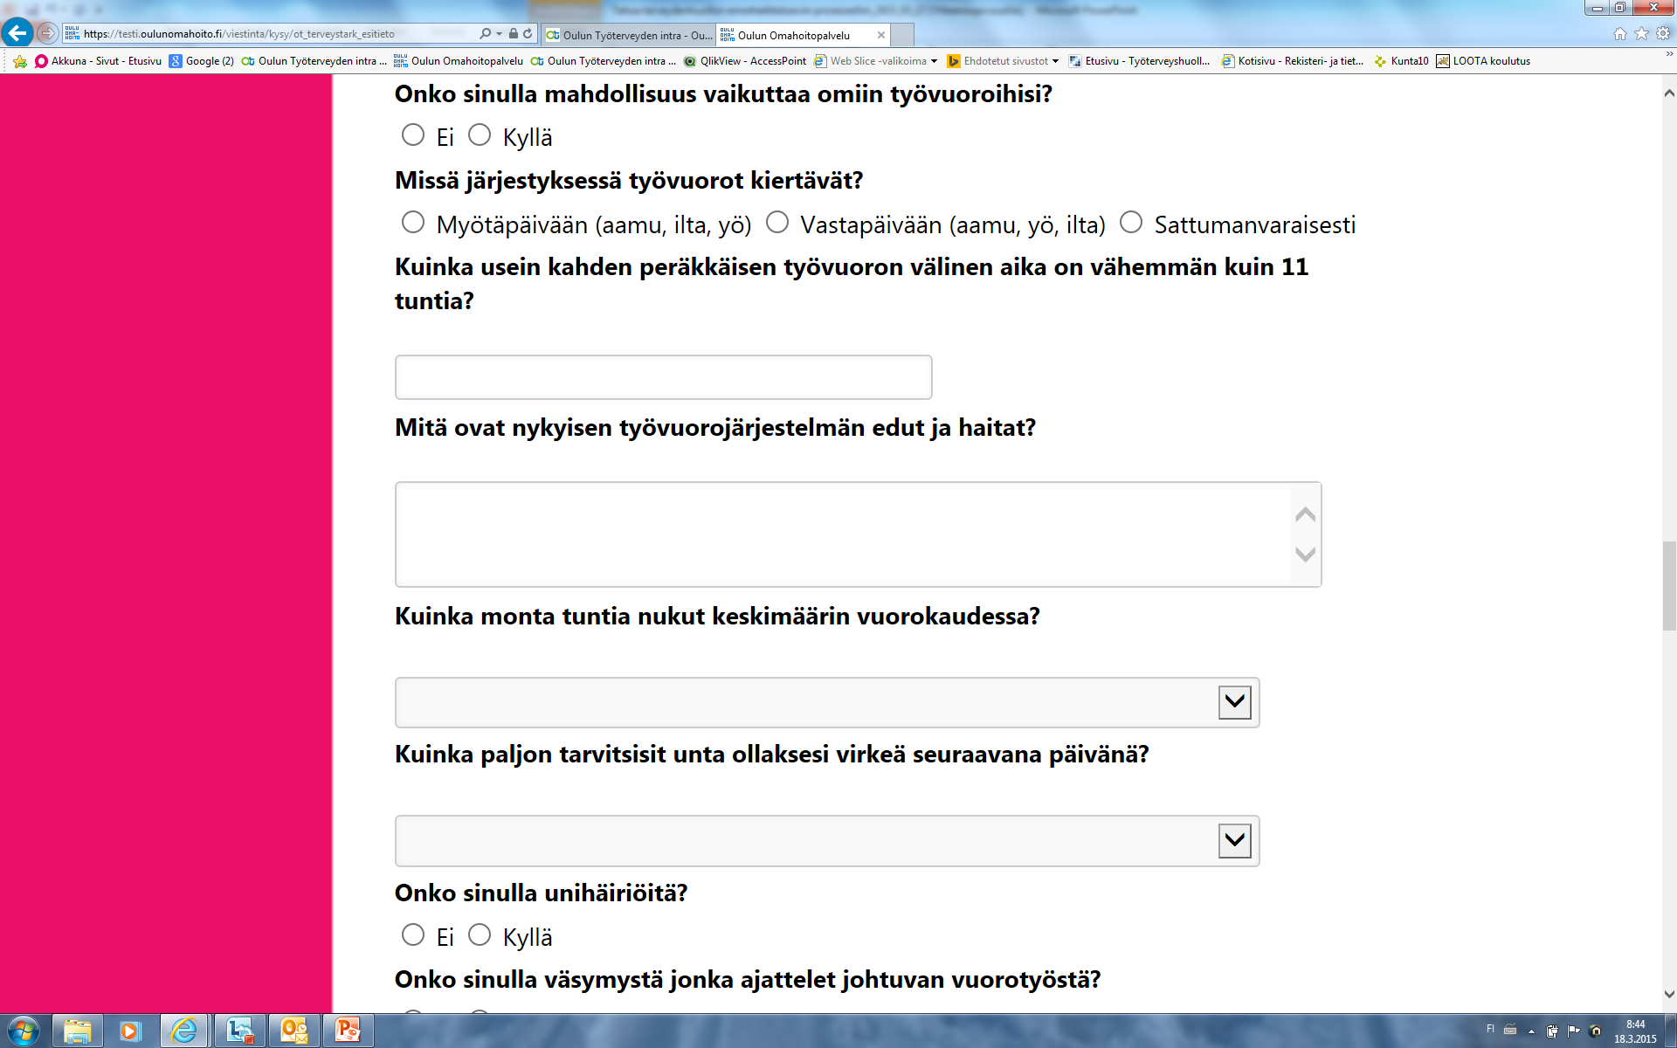Click the browser forward arrow
Screen dimensions: 1677x1048
coord(48,33)
